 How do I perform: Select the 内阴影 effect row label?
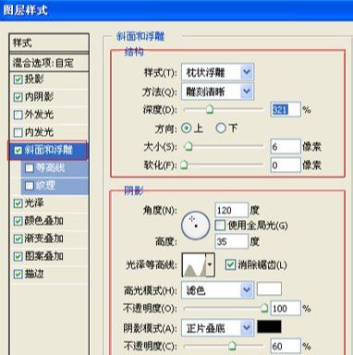point(39,97)
